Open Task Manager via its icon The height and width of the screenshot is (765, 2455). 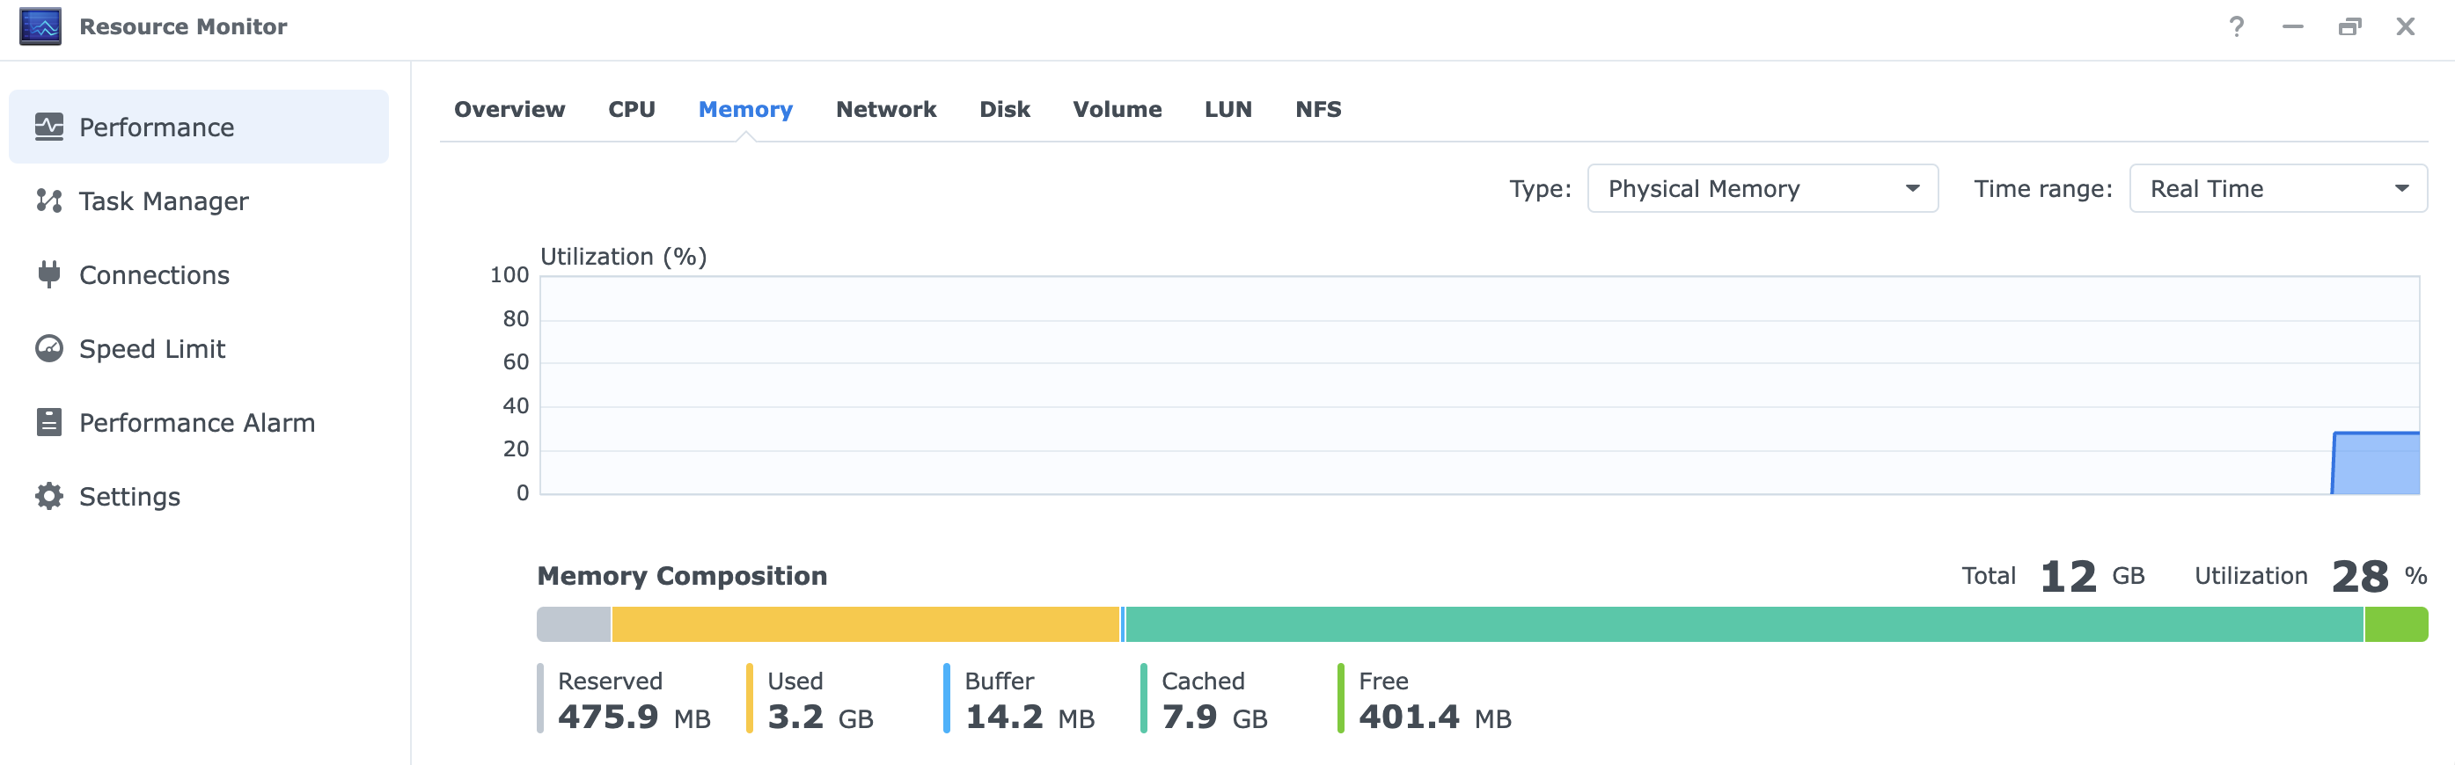coord(48,201)
